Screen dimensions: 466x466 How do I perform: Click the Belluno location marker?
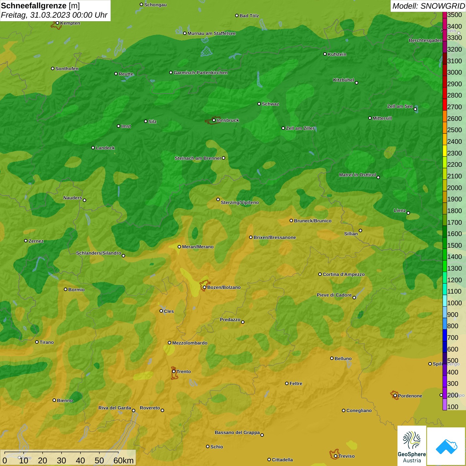tap(332, 358)
